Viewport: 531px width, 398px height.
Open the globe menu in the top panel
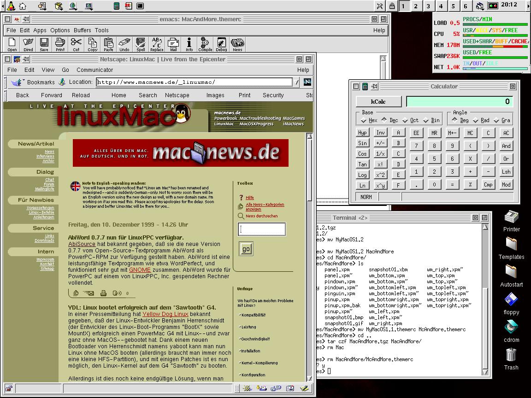click(73, 6)
